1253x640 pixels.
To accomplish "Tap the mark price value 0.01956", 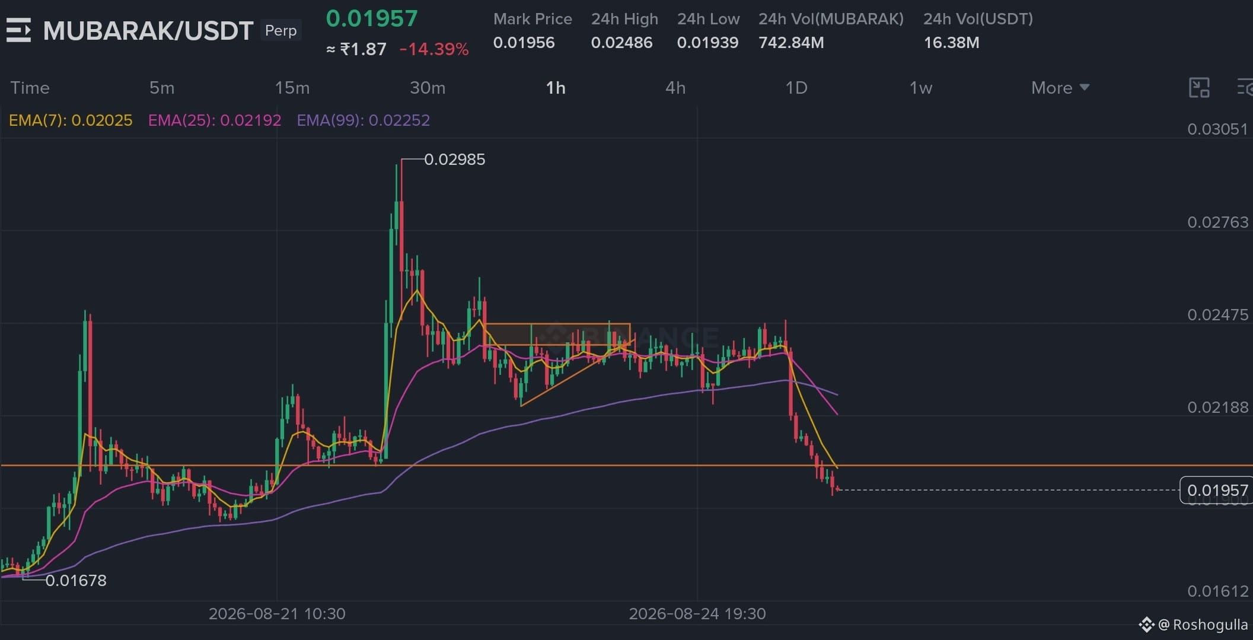I will tap(524, 43).
